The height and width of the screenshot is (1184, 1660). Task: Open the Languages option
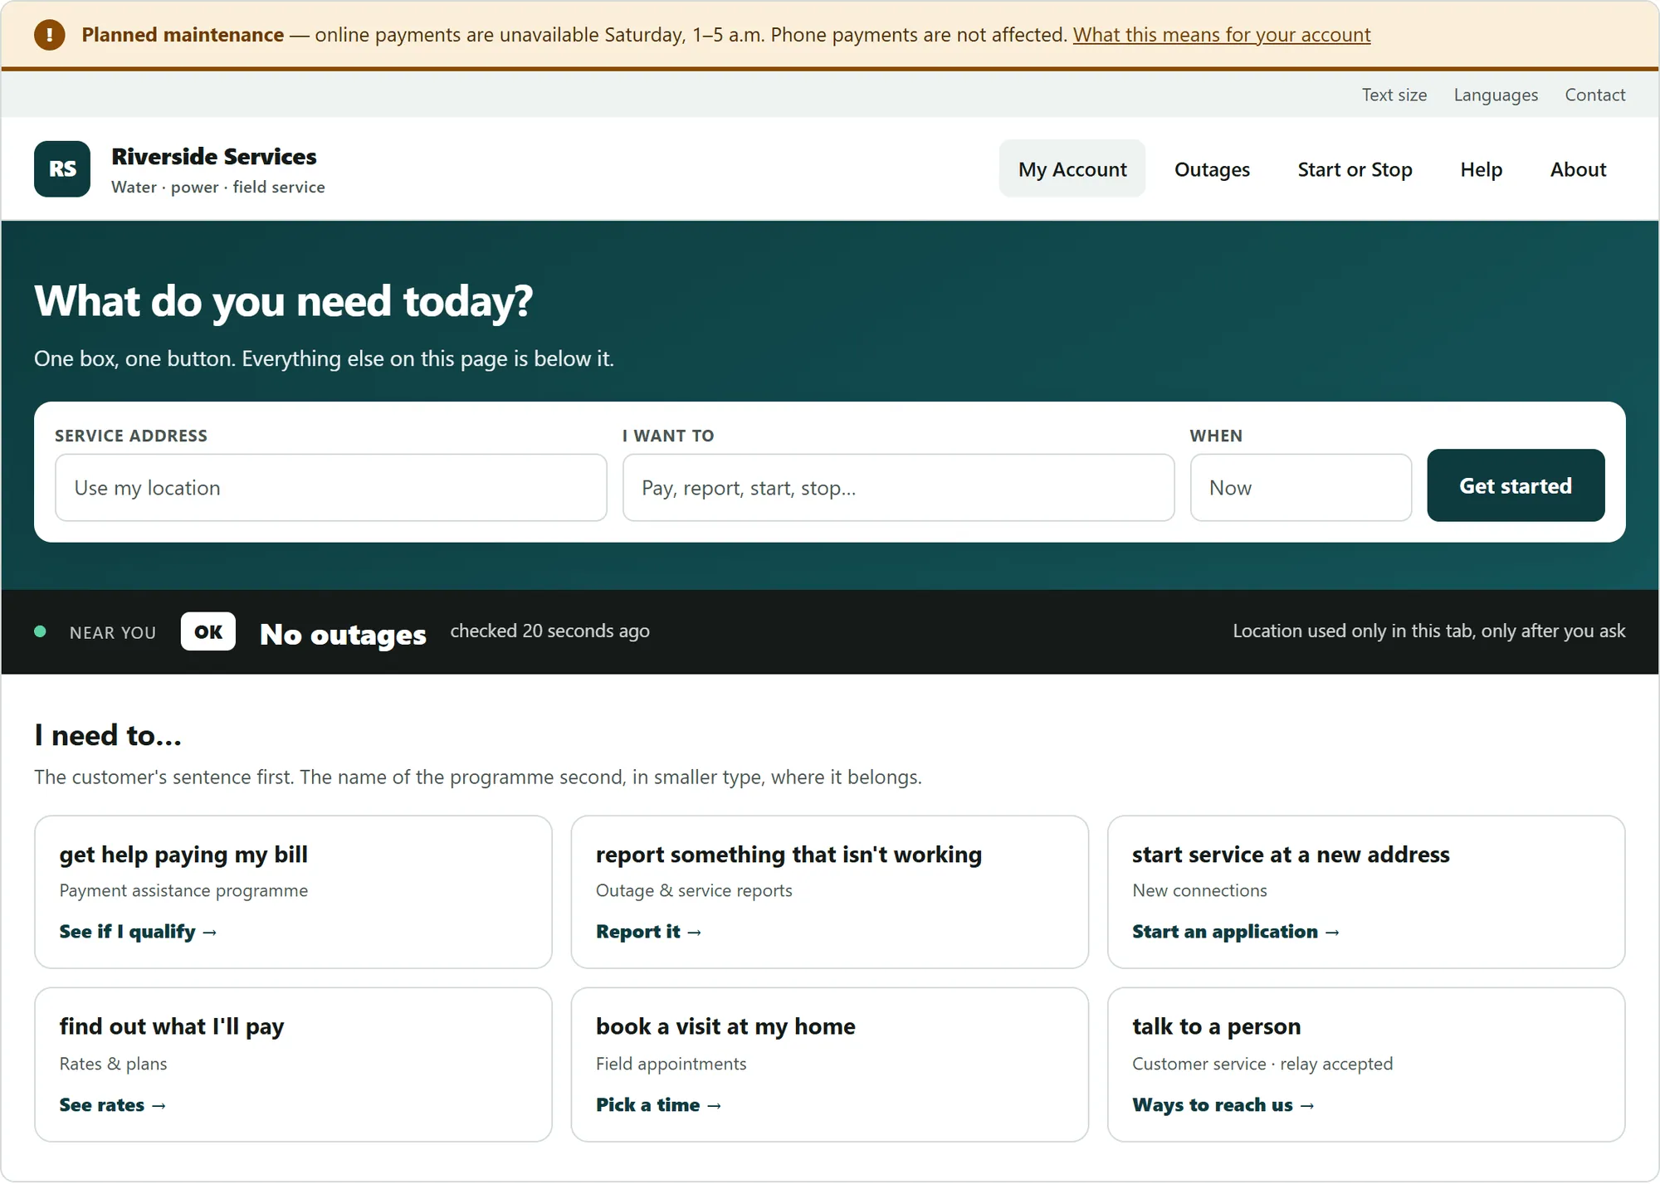click(x=1496, y=95)
